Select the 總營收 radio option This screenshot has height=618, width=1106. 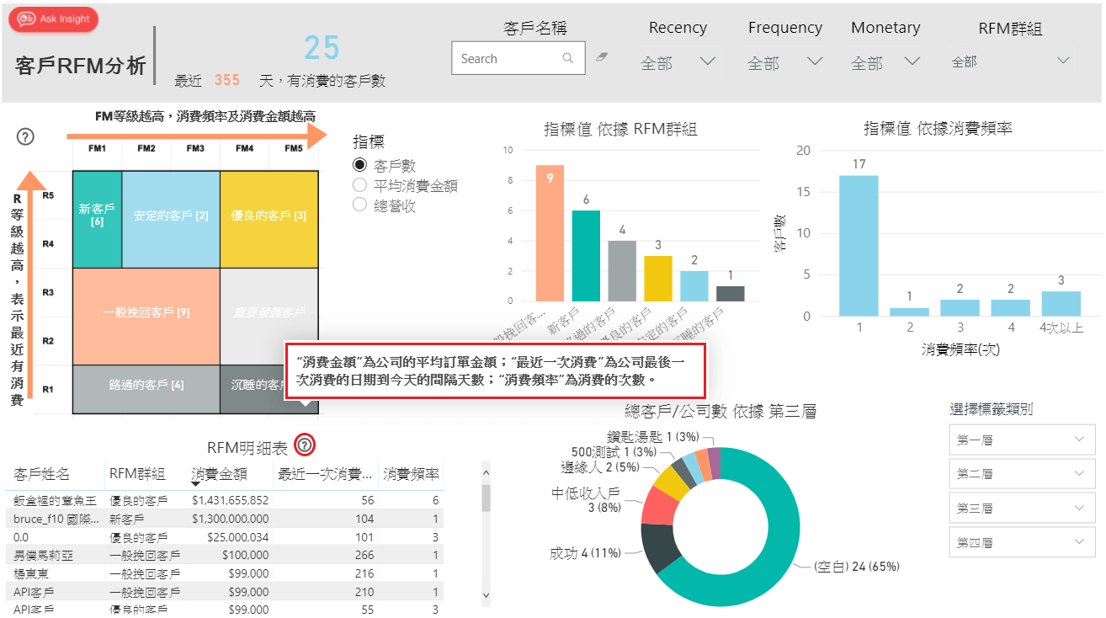click(360, 205)
